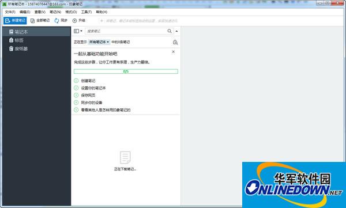Collapse the search panel arrow

point(177,31)
